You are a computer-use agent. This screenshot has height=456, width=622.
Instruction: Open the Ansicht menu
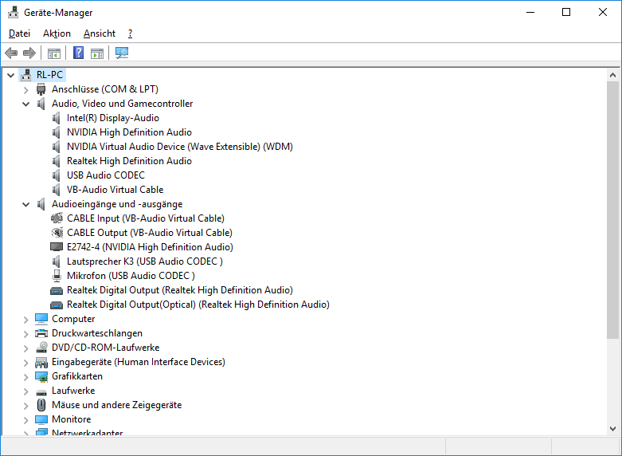coord(100,33)
